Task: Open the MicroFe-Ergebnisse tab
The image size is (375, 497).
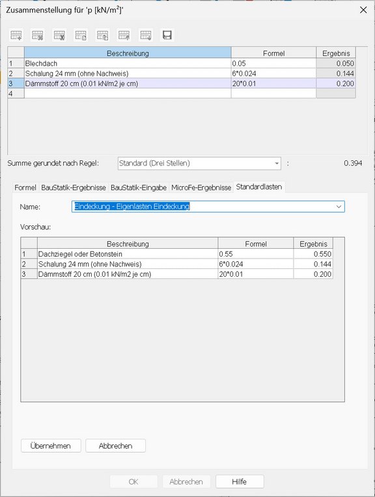Action: click(x=201, y=188)
